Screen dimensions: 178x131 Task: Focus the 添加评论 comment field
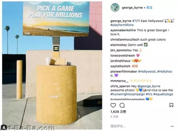pyautogui.click(x=140, y=126)
